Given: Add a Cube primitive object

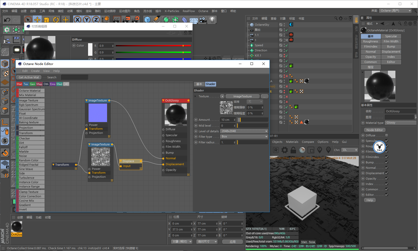Looking at the screenshot, I should tap(147, 20).
